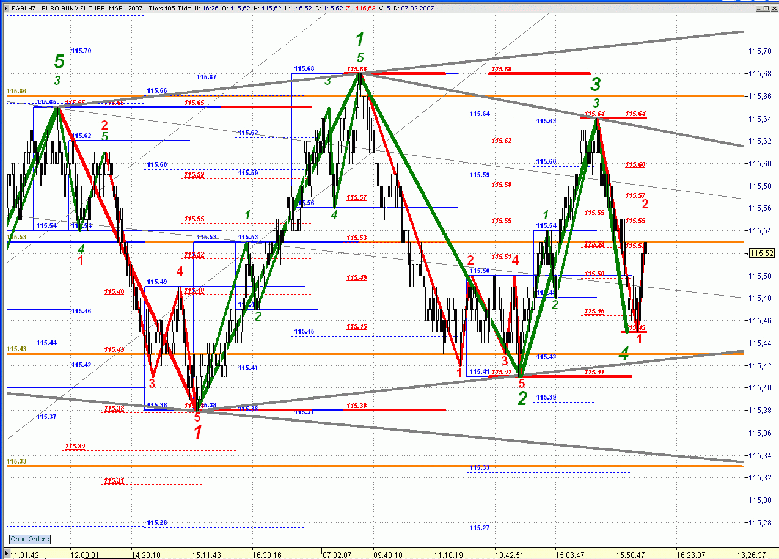
Task: Click the 12:00:31 time axis label
Action: tap(84, 555)
